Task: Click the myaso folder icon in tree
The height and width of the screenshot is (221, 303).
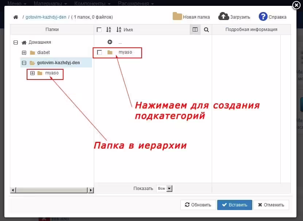Action: [40, 73]
